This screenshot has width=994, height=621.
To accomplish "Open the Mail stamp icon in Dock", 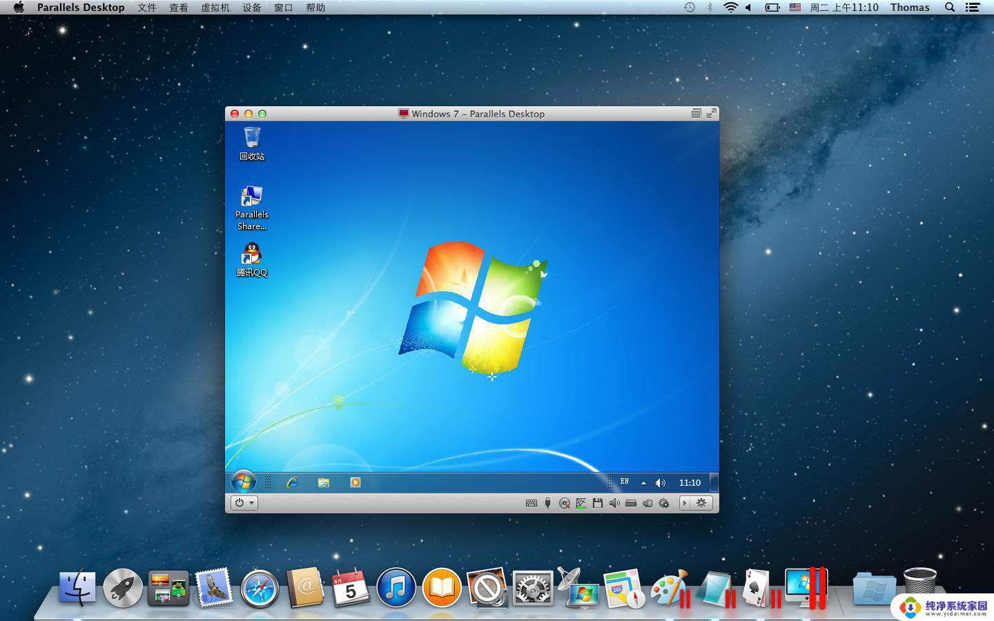I will [214, 588].
